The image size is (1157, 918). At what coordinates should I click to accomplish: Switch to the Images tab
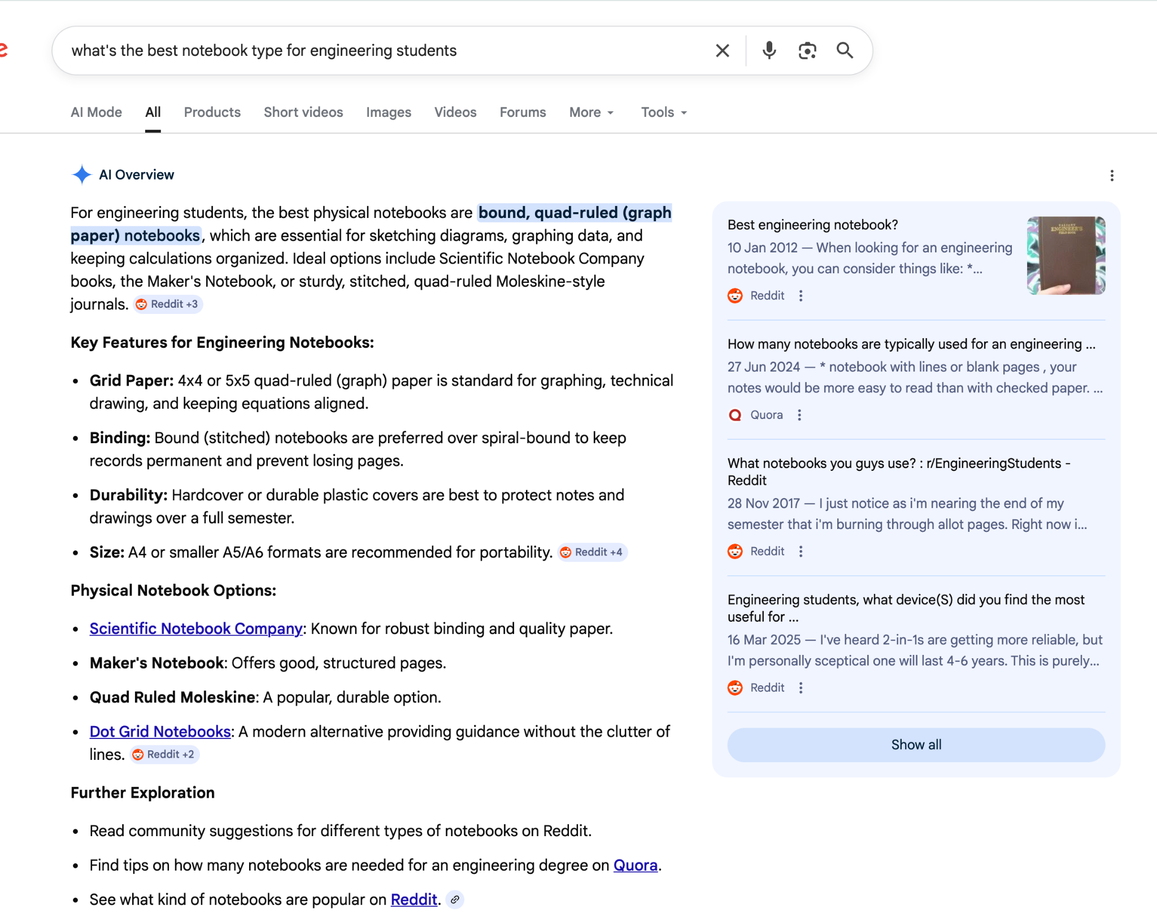(x=388, y=112)
